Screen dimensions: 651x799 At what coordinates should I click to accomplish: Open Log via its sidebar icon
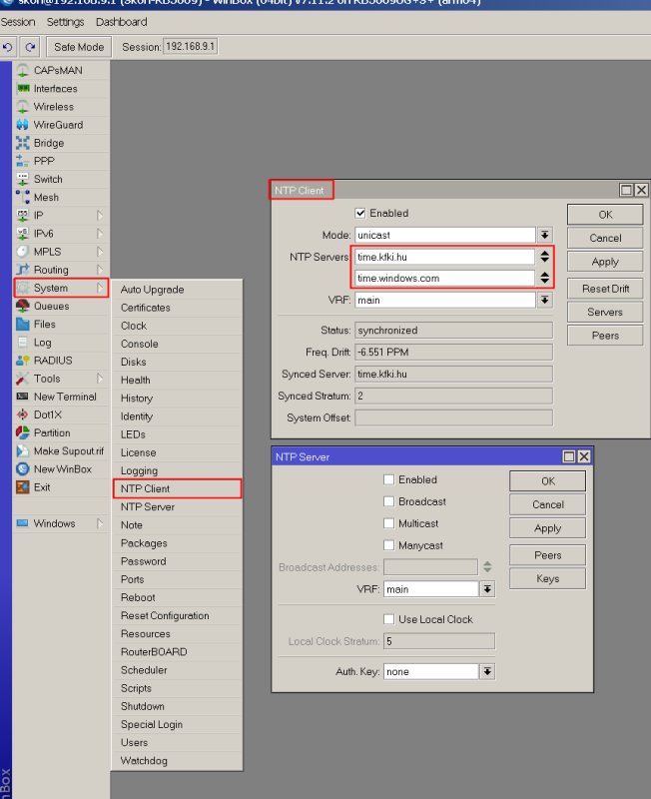point(23,343)
